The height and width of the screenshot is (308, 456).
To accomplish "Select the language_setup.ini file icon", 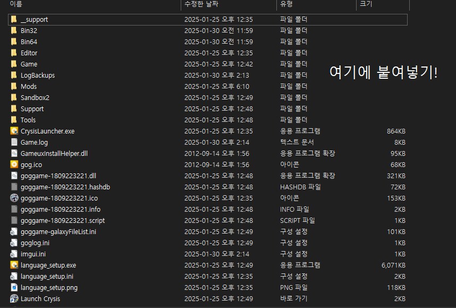I will click(14, 276).
